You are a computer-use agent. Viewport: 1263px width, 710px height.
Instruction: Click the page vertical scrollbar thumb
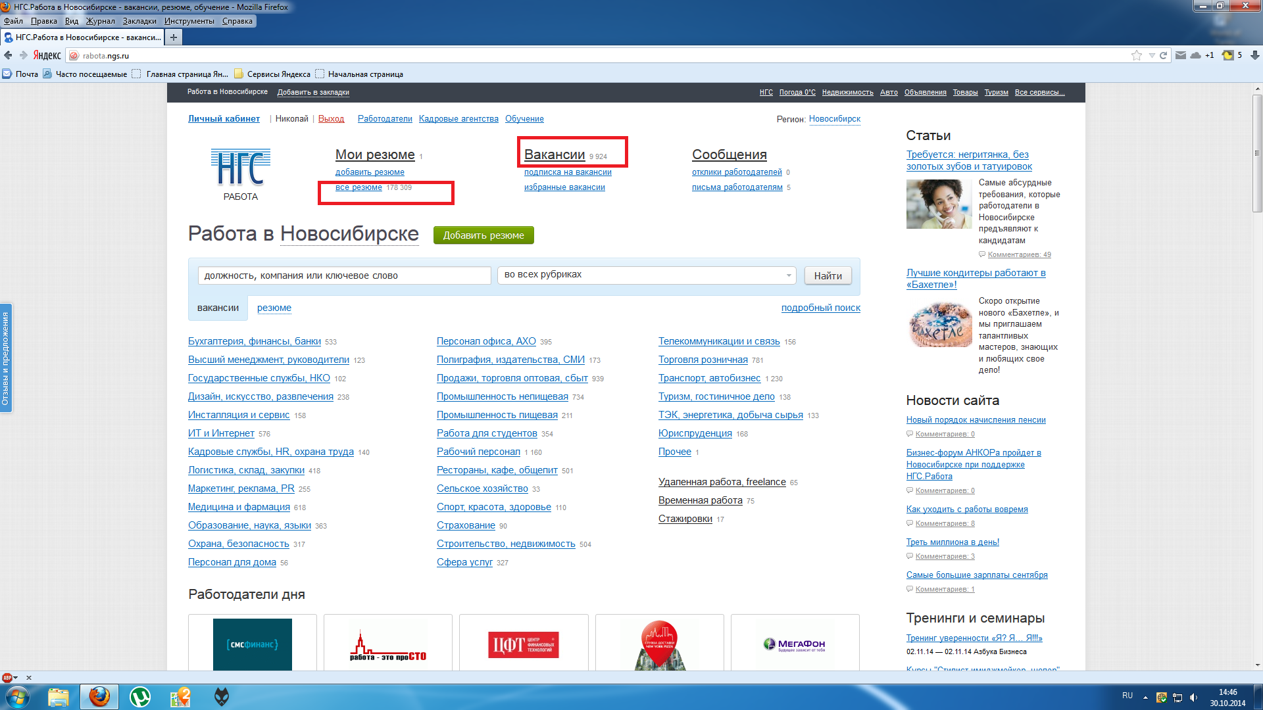pos(1257,153)
